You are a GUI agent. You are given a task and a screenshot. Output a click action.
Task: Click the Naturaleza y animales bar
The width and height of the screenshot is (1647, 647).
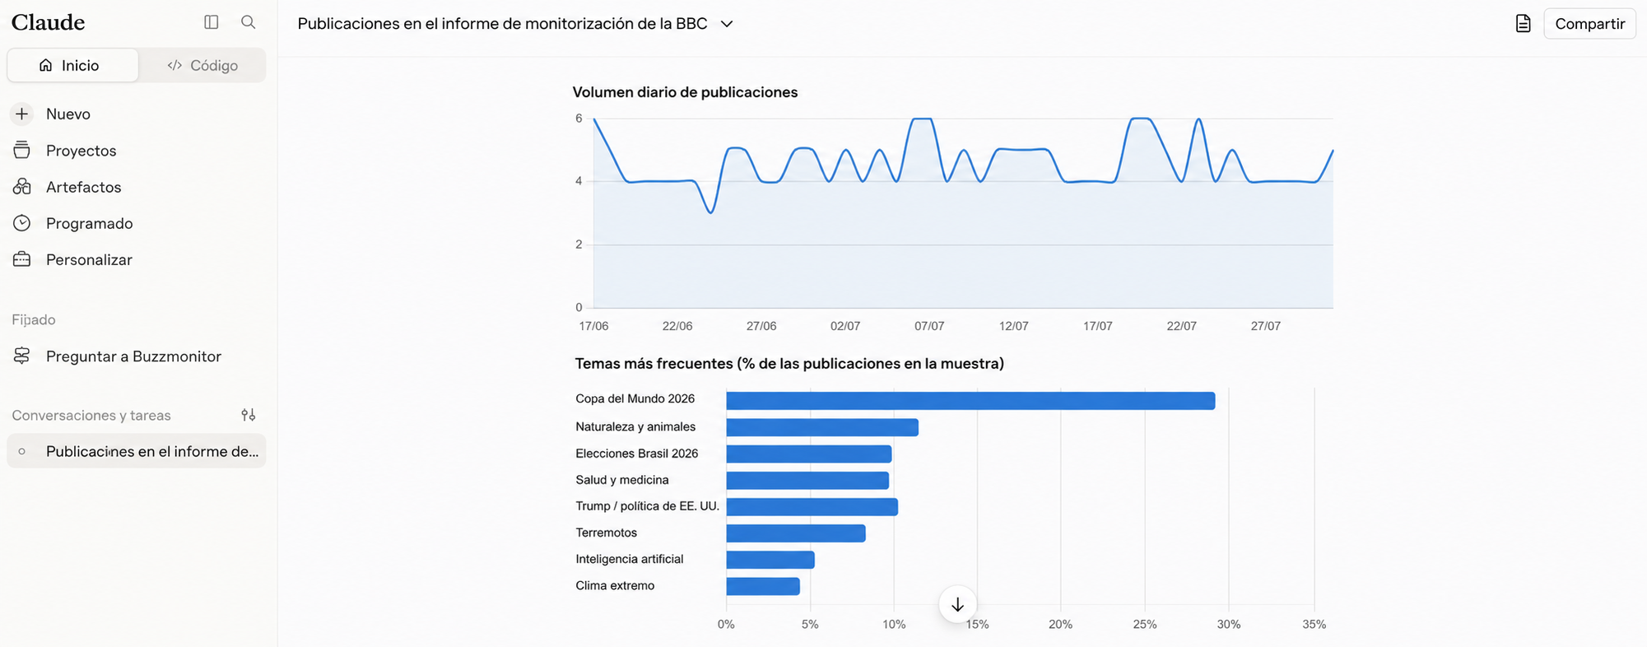point(822,427)
